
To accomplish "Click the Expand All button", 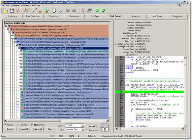I will 24,129.
